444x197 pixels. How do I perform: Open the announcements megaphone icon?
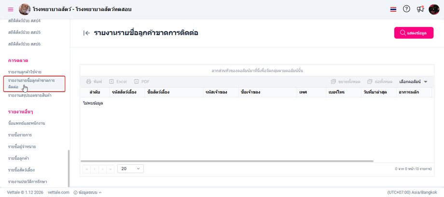pos(420,9)
